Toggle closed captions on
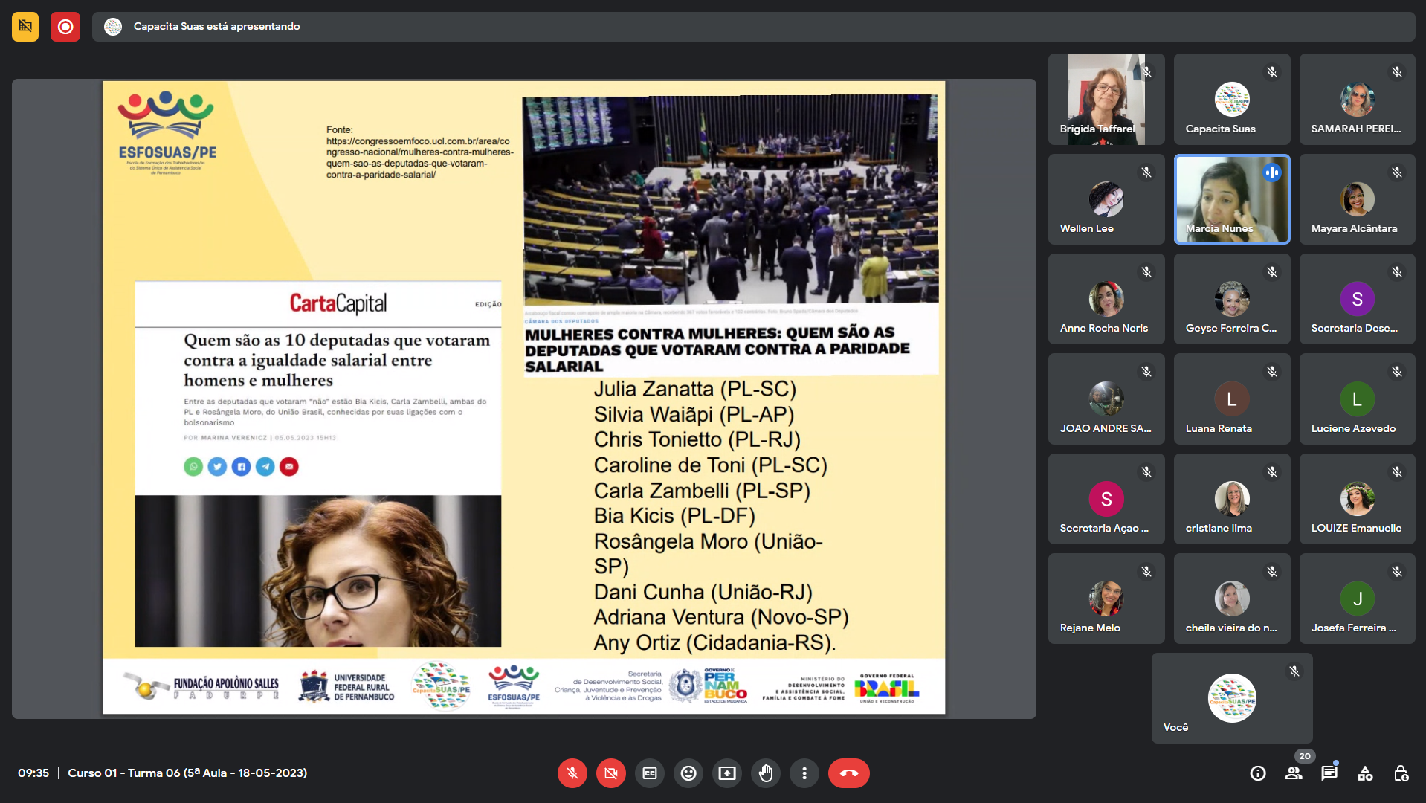This screenshot has width=1426, height=803. pos(649,773)
